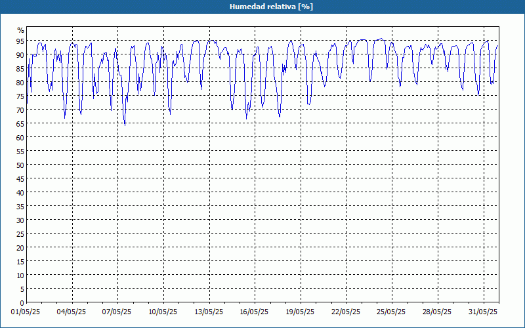Click the 75 value on the Y axis
Screen dimensions: 525x328
pyautogui.click(x=20, y=96)
